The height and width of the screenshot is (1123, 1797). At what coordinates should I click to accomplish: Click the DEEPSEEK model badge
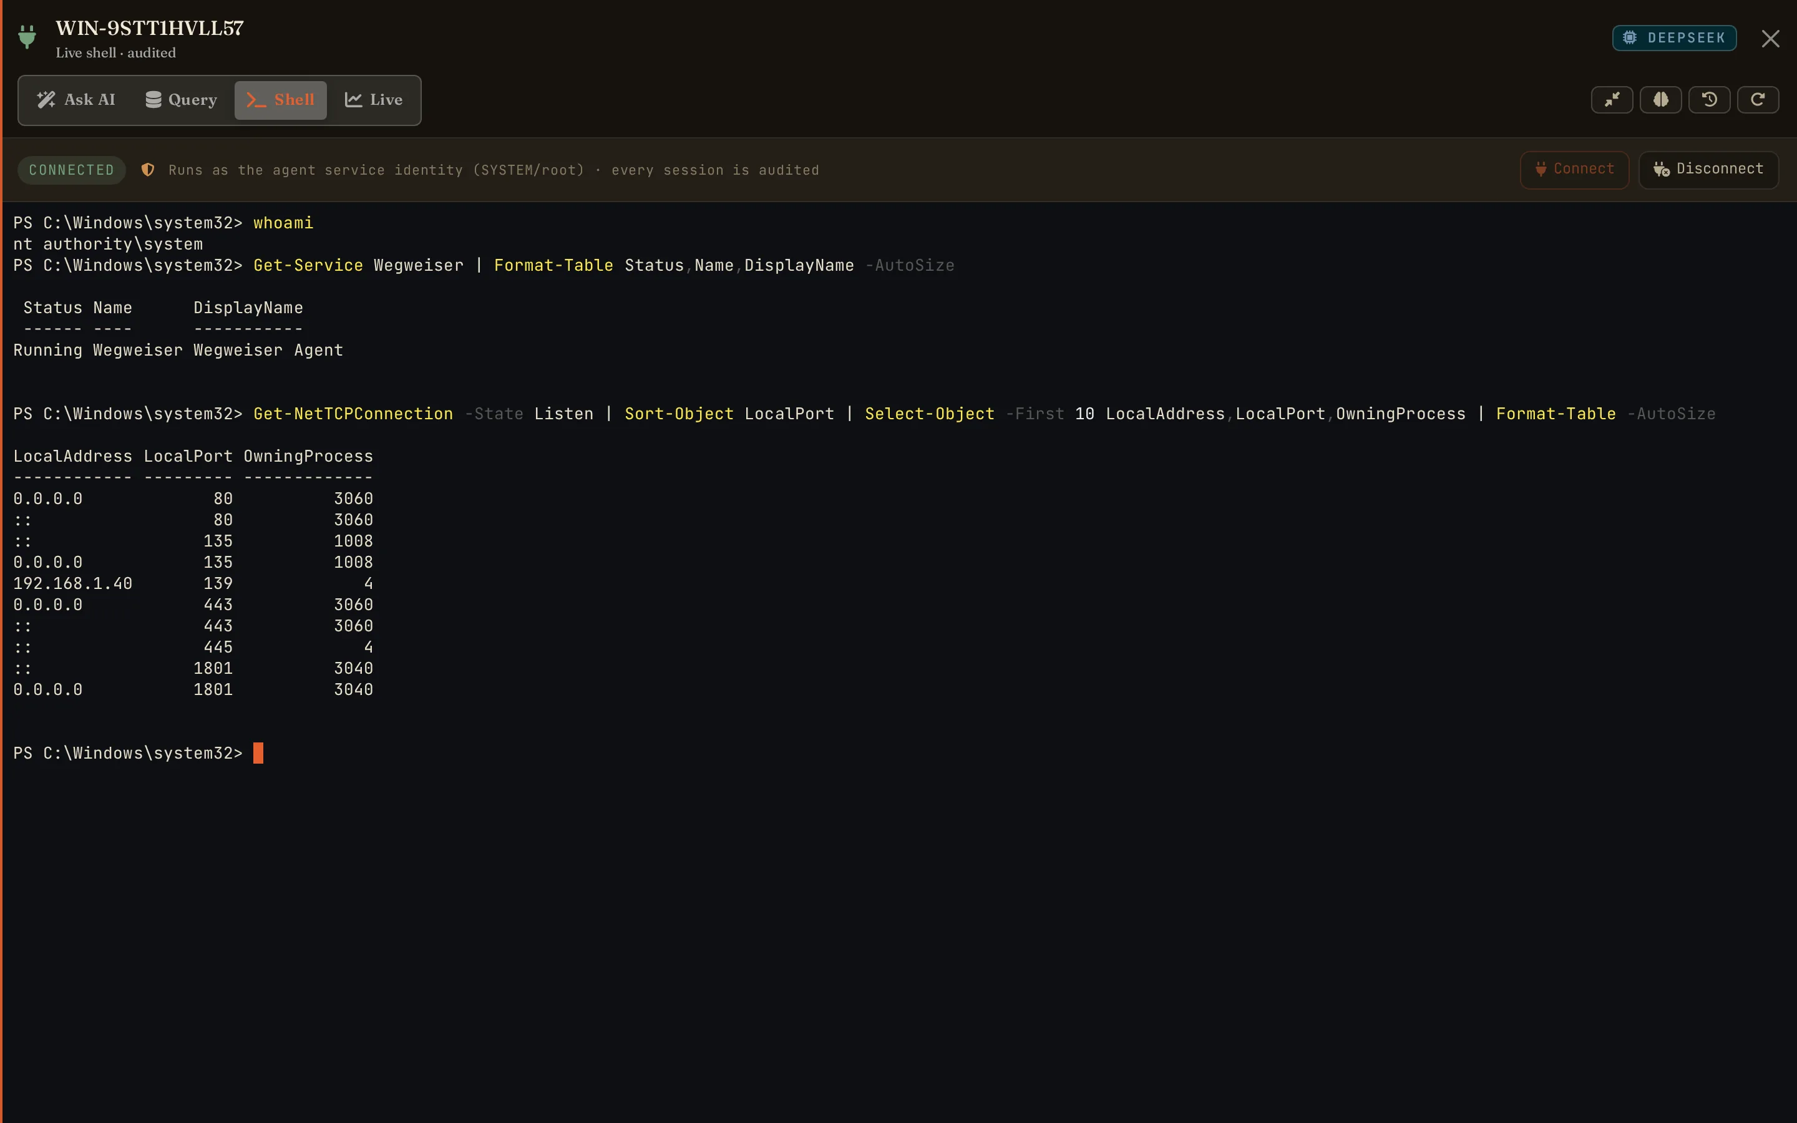[1673, 38]
